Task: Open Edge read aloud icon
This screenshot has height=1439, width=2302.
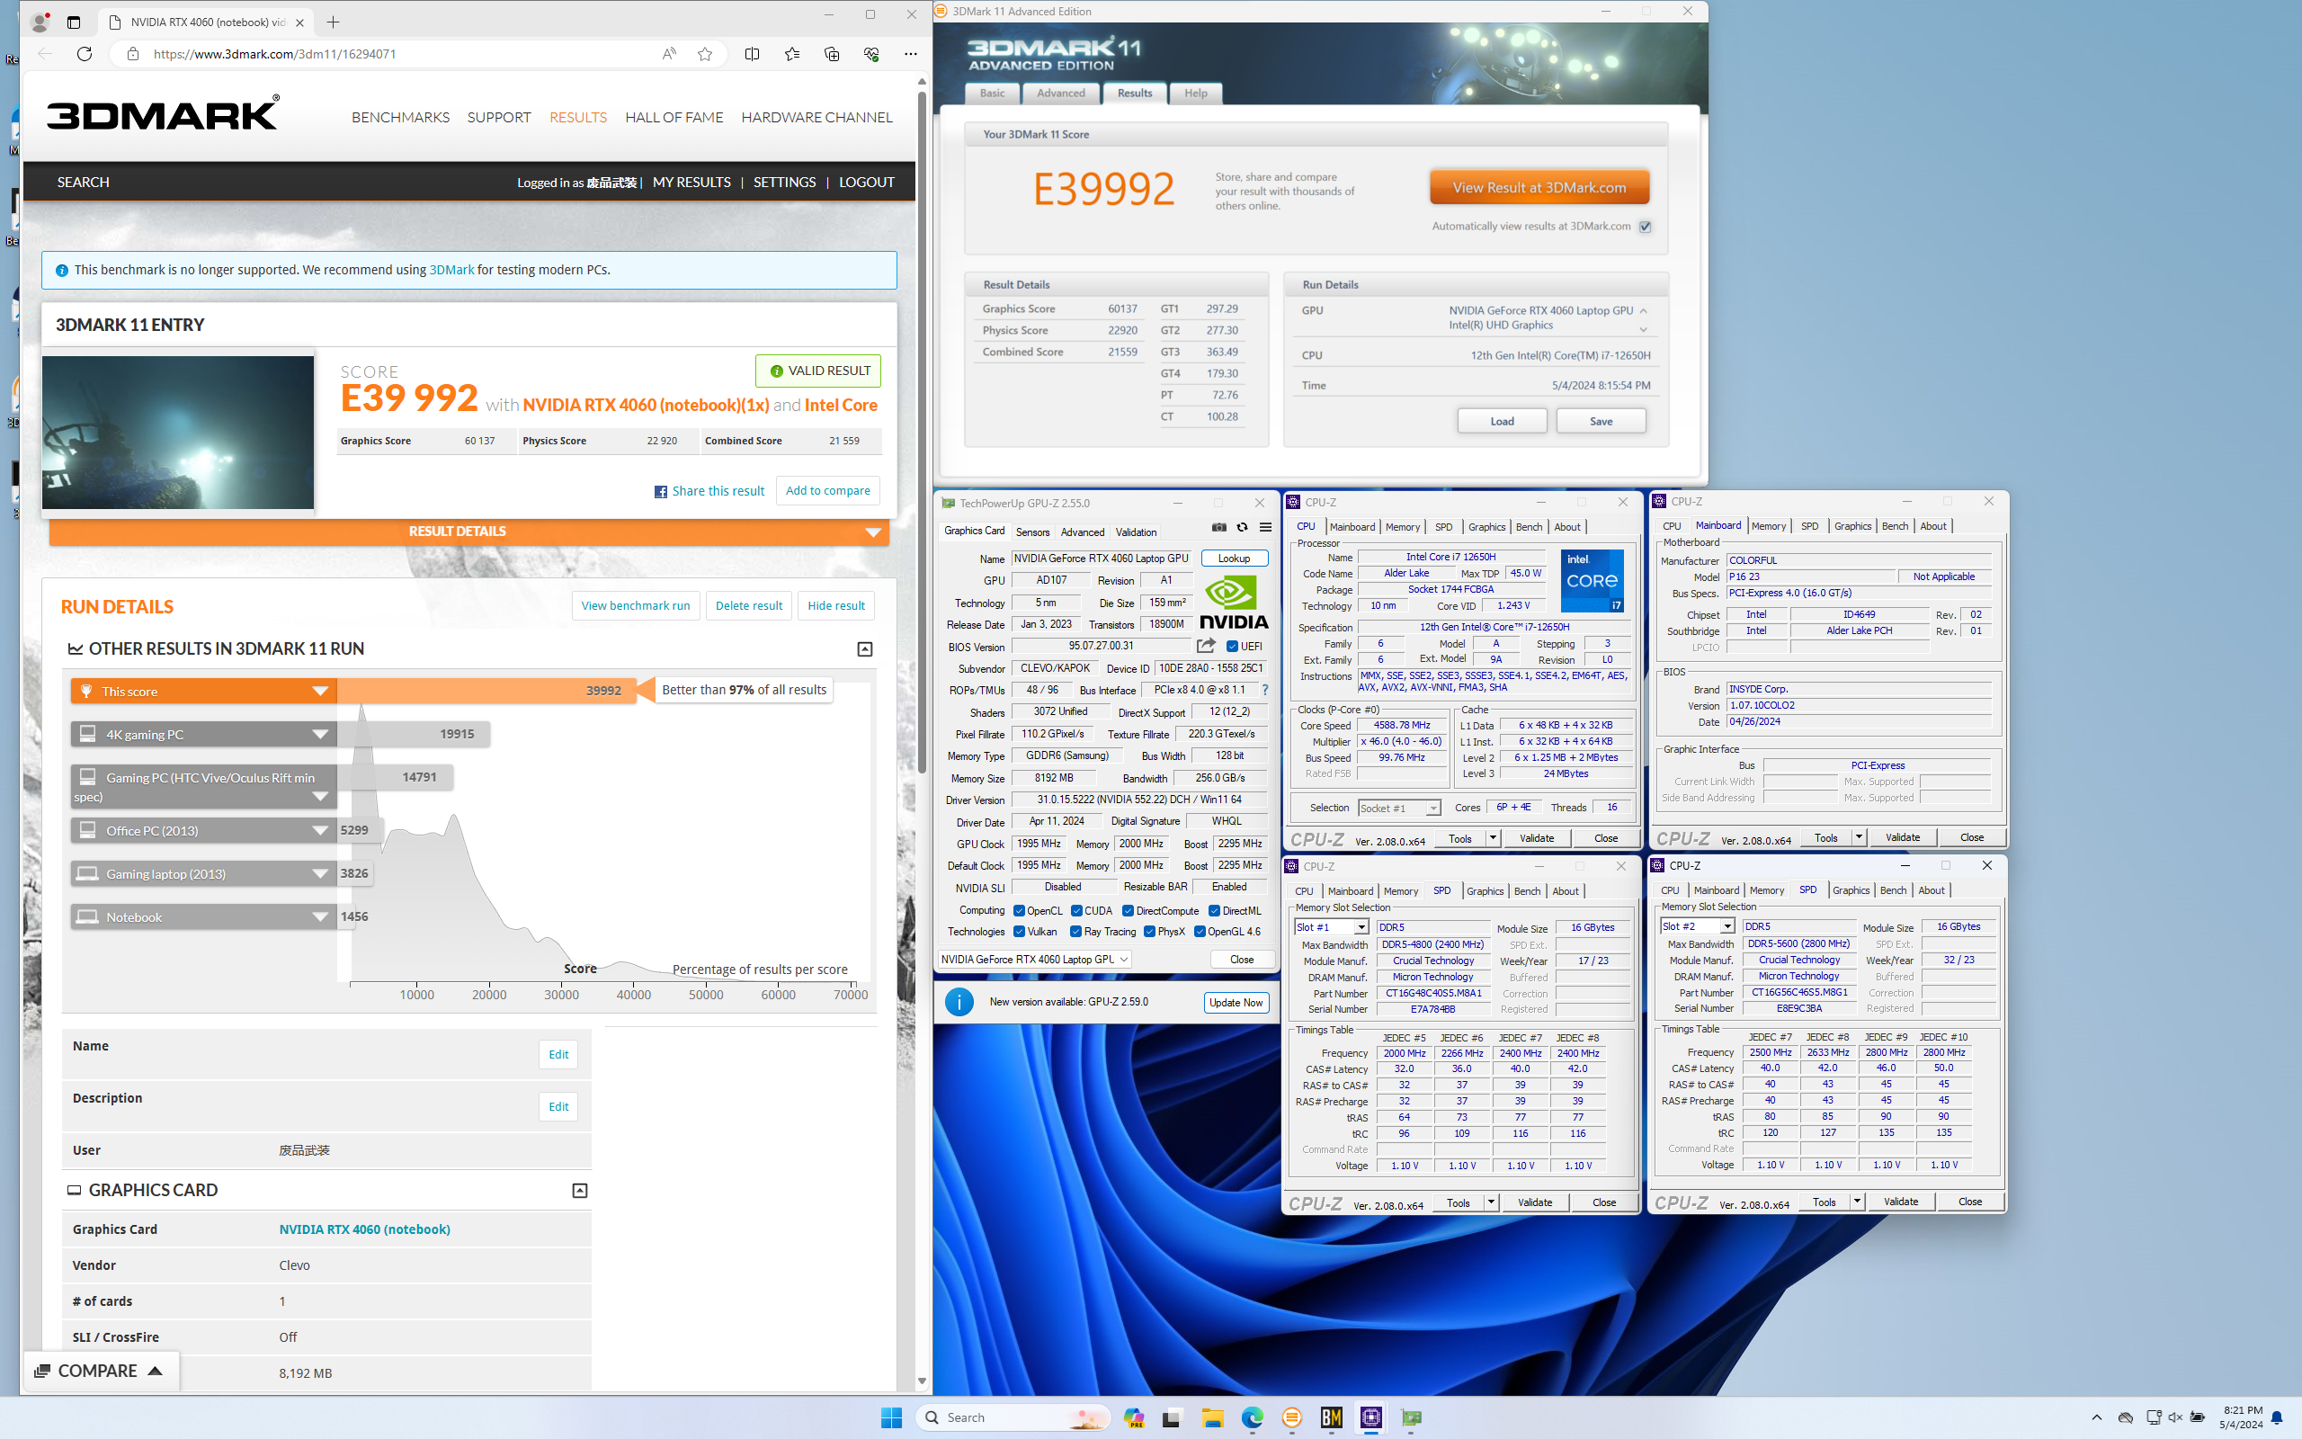Action: coord(669,54)
